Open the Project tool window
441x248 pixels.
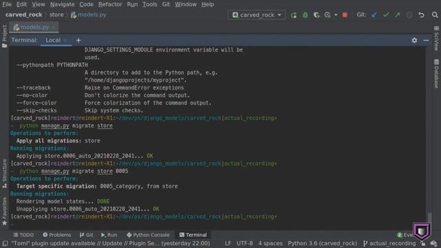5,36
